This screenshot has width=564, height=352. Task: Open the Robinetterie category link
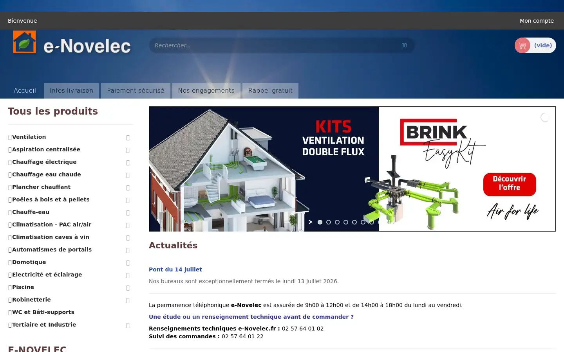pos(31,300)
